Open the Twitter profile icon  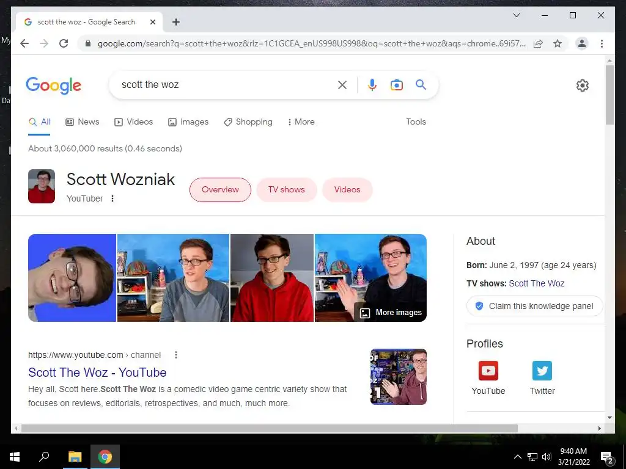click(x=542, y=371)
